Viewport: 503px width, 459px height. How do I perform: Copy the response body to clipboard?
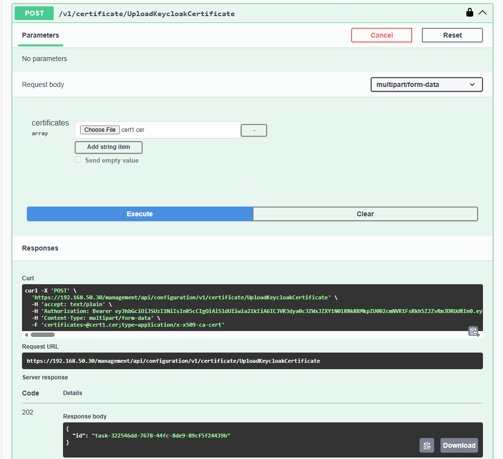pyautogui.click(x=426, y=445)
